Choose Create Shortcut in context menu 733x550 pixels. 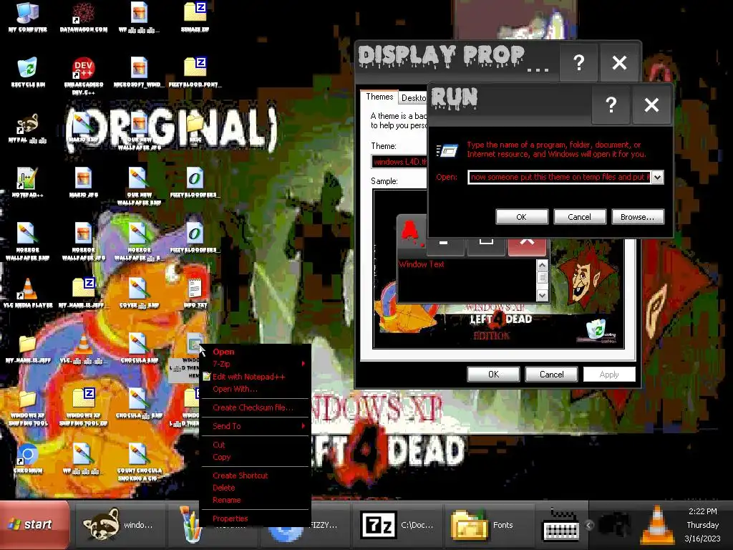pos(256,476)
